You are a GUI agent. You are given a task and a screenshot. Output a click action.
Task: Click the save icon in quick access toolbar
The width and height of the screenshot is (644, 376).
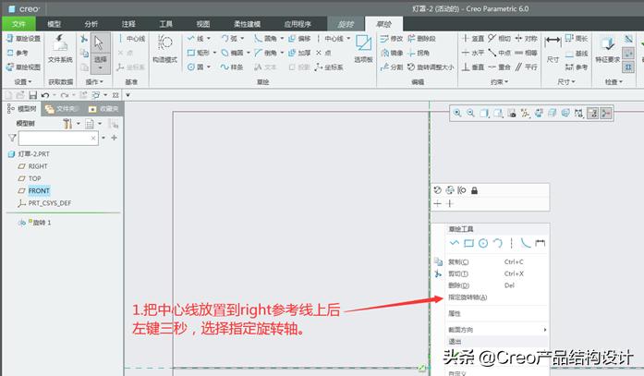click(x=33, y=95)
